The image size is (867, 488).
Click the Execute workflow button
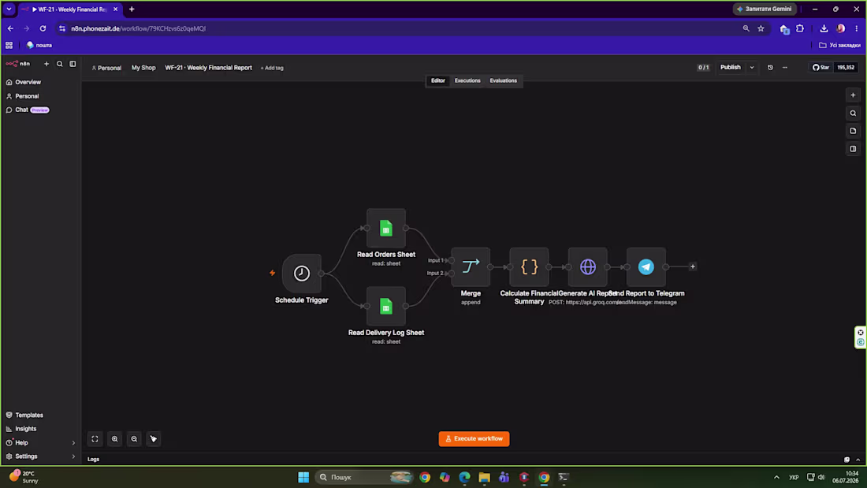click(474, 439)
